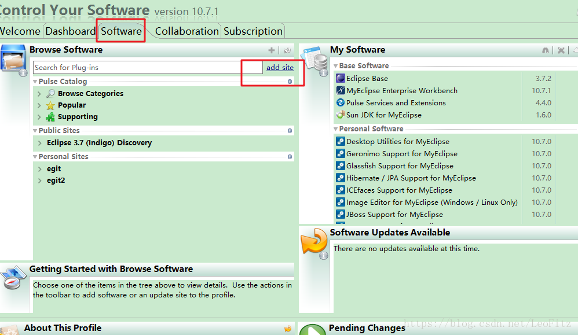578x335 pixels.
Task: Click the info icon beside Pulse Catalog
Action: tap(290, 82)
